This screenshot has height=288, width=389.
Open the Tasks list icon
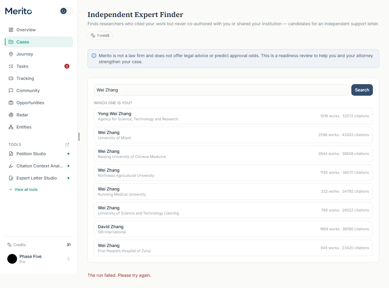tap(11, 66)
